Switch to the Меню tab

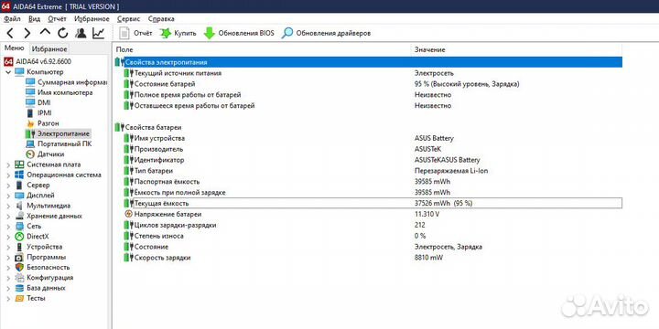click(15, 48)
